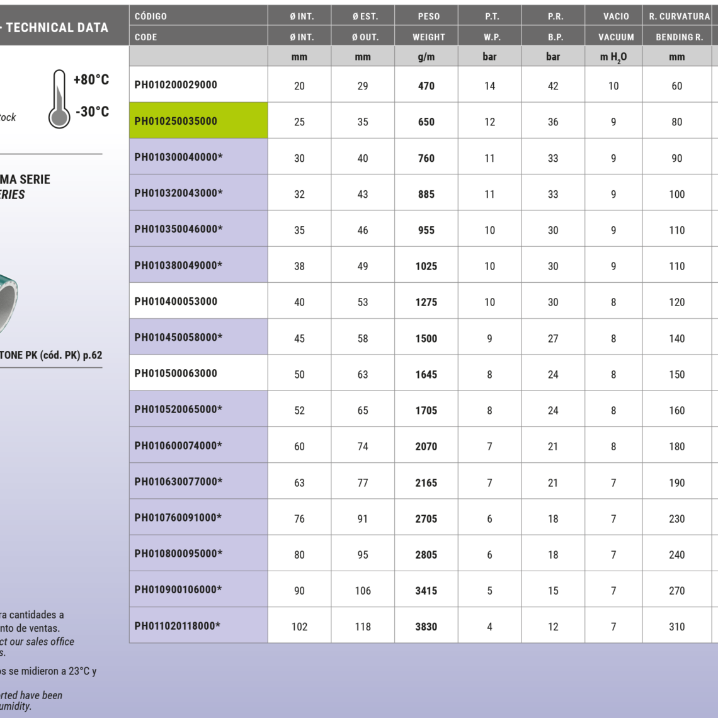Select the weight value 3830
Screen dimensions: 718x718
point(426,627)
